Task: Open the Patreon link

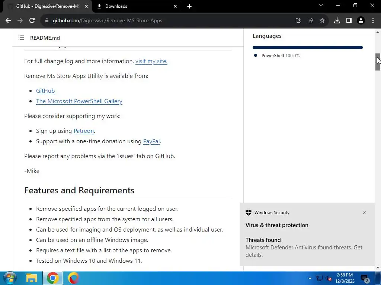Action: click(84, 131)
